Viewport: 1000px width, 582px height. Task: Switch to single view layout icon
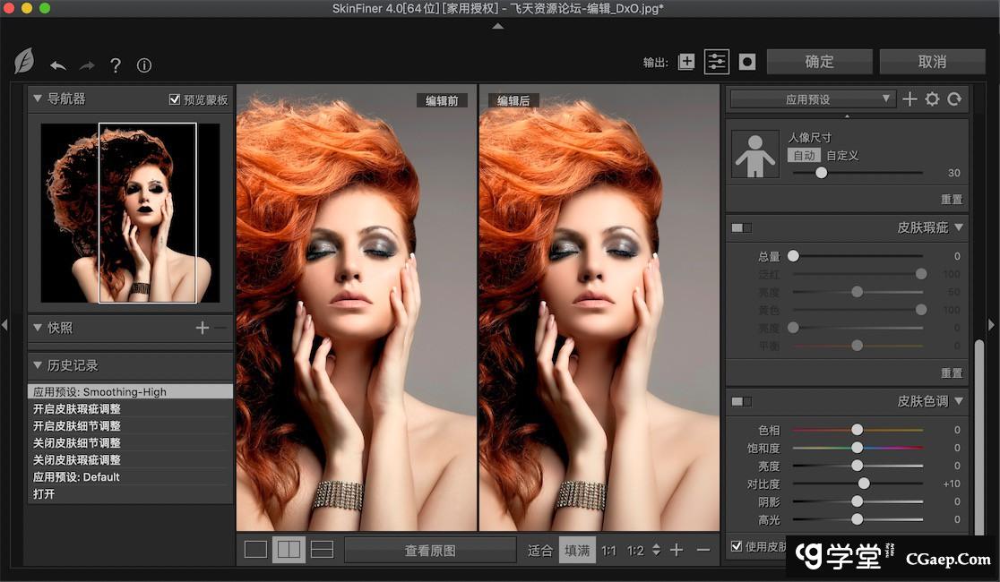[x=255, y=550]
